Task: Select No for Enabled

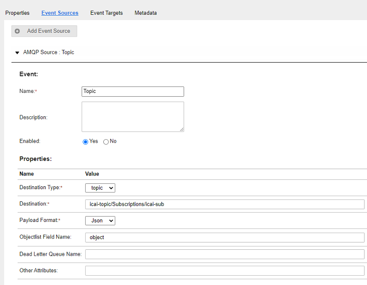Action: [x=106, y=142]
